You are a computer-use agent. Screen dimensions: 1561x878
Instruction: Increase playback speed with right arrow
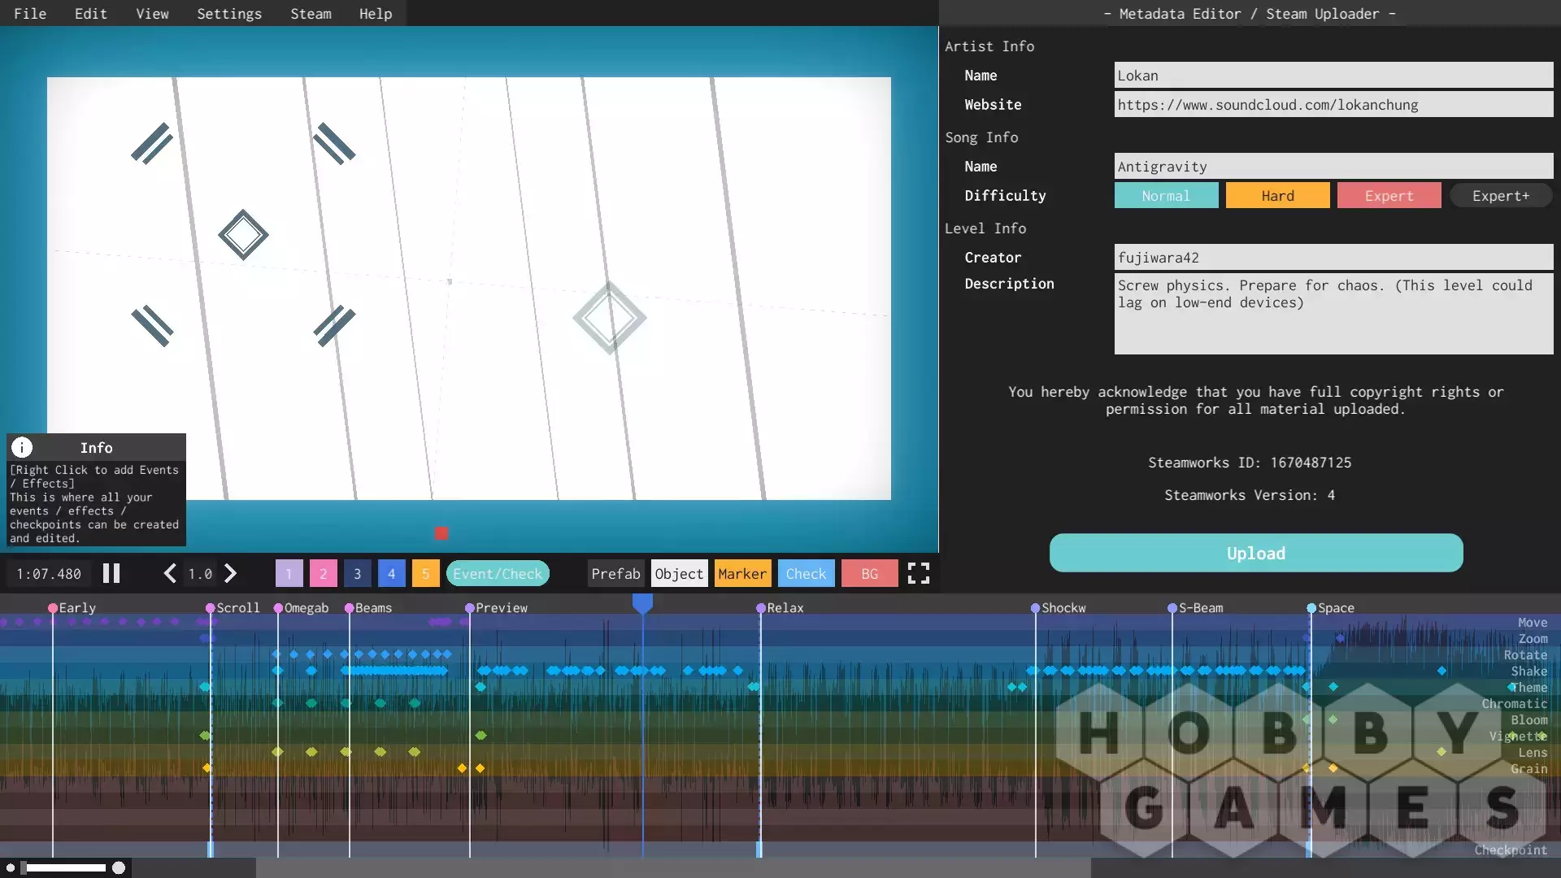[231, 574]
